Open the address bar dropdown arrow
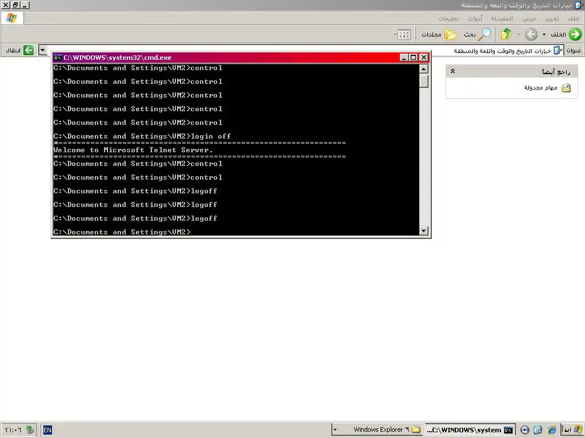 [42, 50]
